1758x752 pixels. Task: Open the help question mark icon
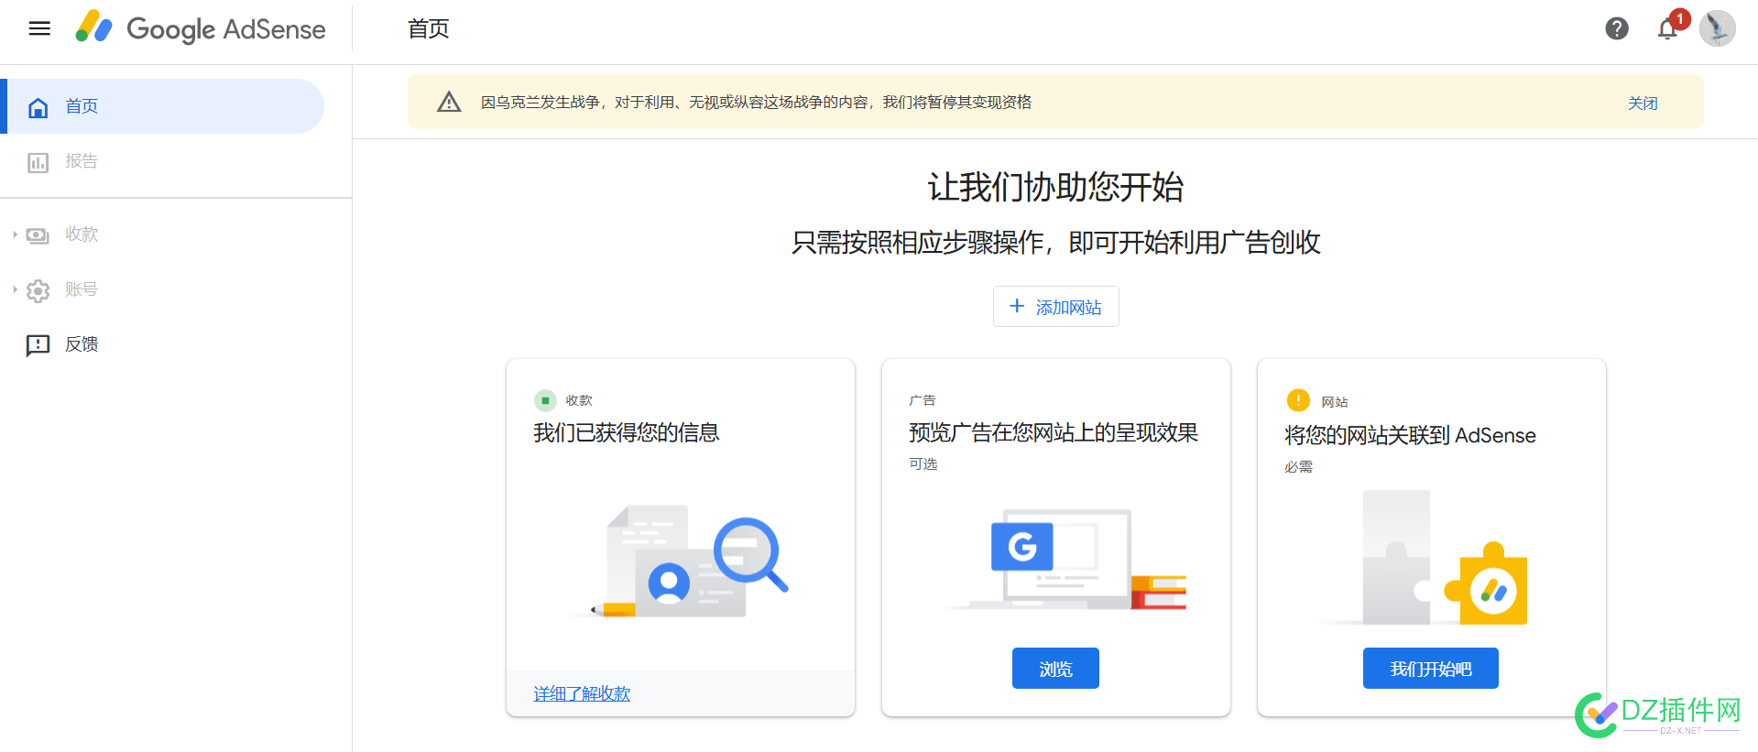click(x=1617, y=28)
